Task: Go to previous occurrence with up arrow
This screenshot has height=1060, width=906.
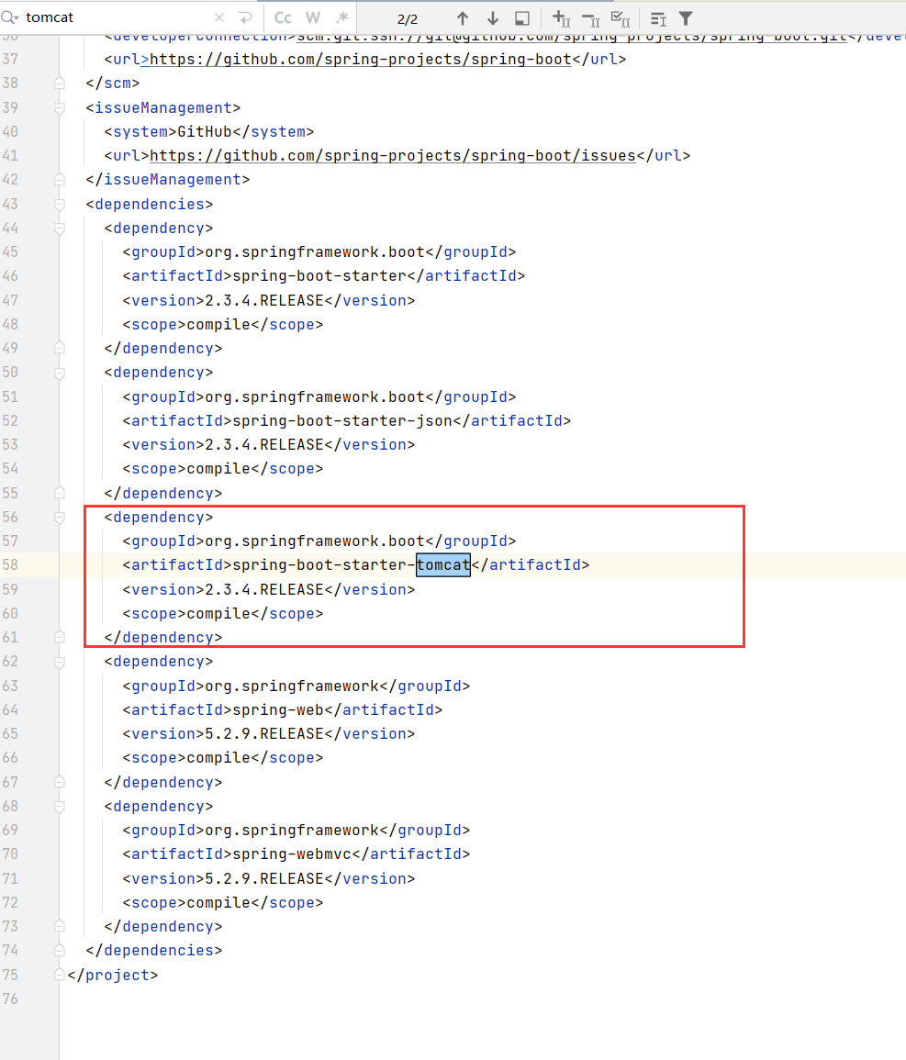Action: click(x=463, y=18)
